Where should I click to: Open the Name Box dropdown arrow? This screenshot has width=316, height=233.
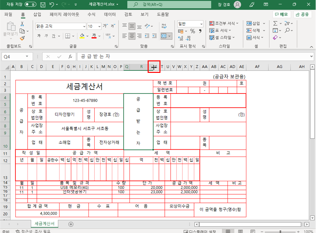coord(27,56)
